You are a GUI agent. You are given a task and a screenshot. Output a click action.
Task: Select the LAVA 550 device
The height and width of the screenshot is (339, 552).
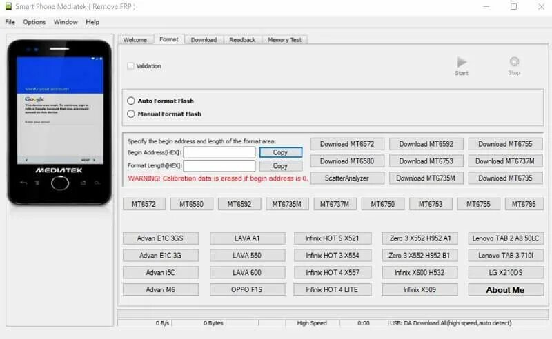(247, 256)
